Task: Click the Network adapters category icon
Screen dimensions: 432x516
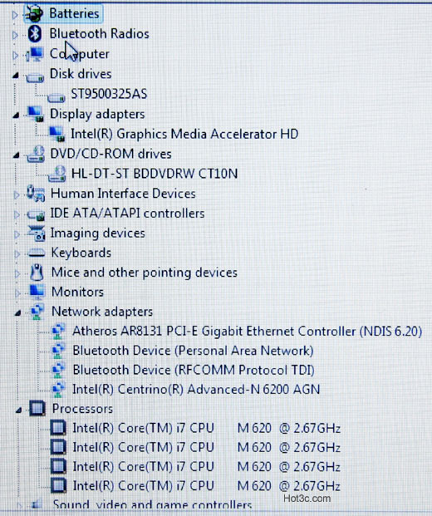Action: pos(37,312)
